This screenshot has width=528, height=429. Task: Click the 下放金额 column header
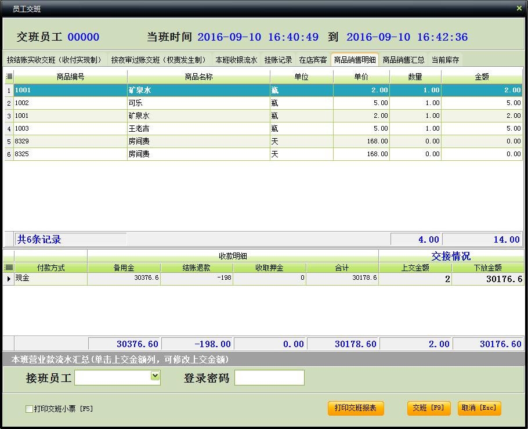coord(488,268)
